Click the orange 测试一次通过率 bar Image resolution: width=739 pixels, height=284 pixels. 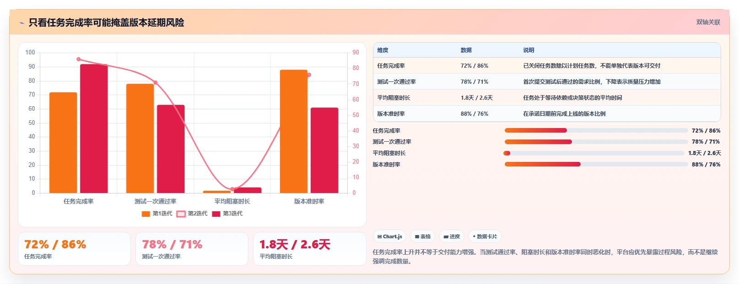click(140, 138)
